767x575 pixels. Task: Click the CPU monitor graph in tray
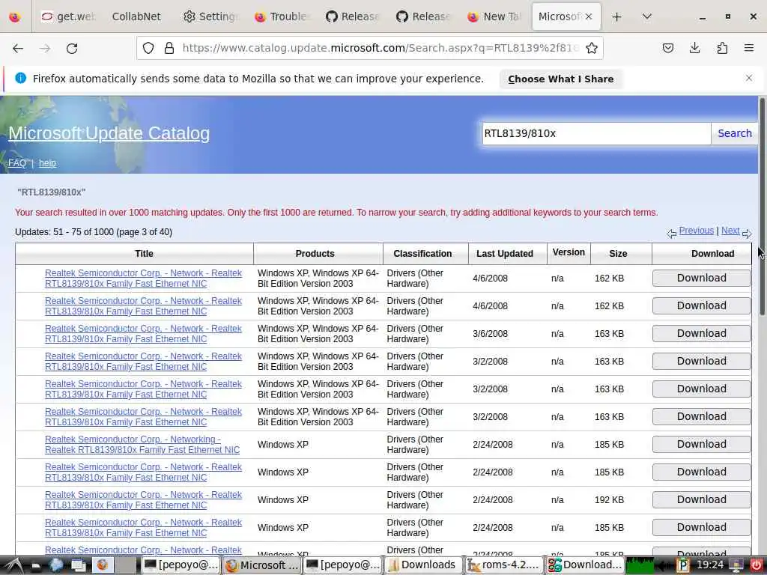pyautogui.click(x=640, y=565)
